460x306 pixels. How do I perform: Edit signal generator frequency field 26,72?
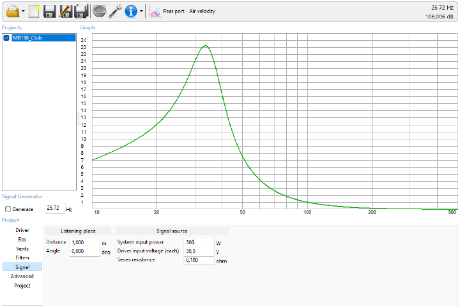click(x=54, y=208)
